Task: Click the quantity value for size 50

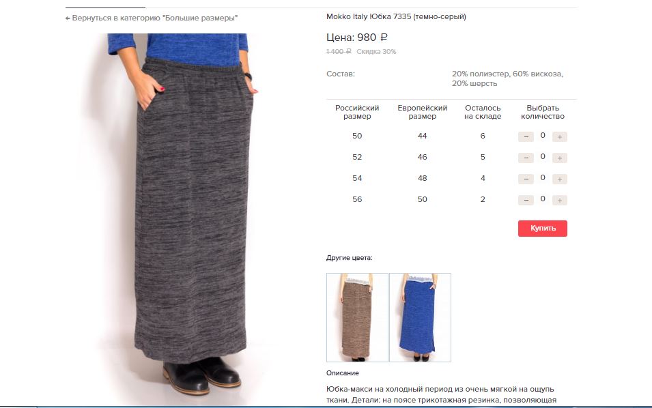Action: pyautogui.click(x=543, y=136)
